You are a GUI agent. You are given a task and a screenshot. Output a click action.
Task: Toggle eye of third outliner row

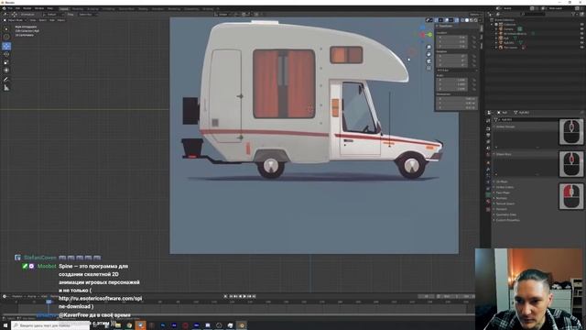[x=582, y=34]
